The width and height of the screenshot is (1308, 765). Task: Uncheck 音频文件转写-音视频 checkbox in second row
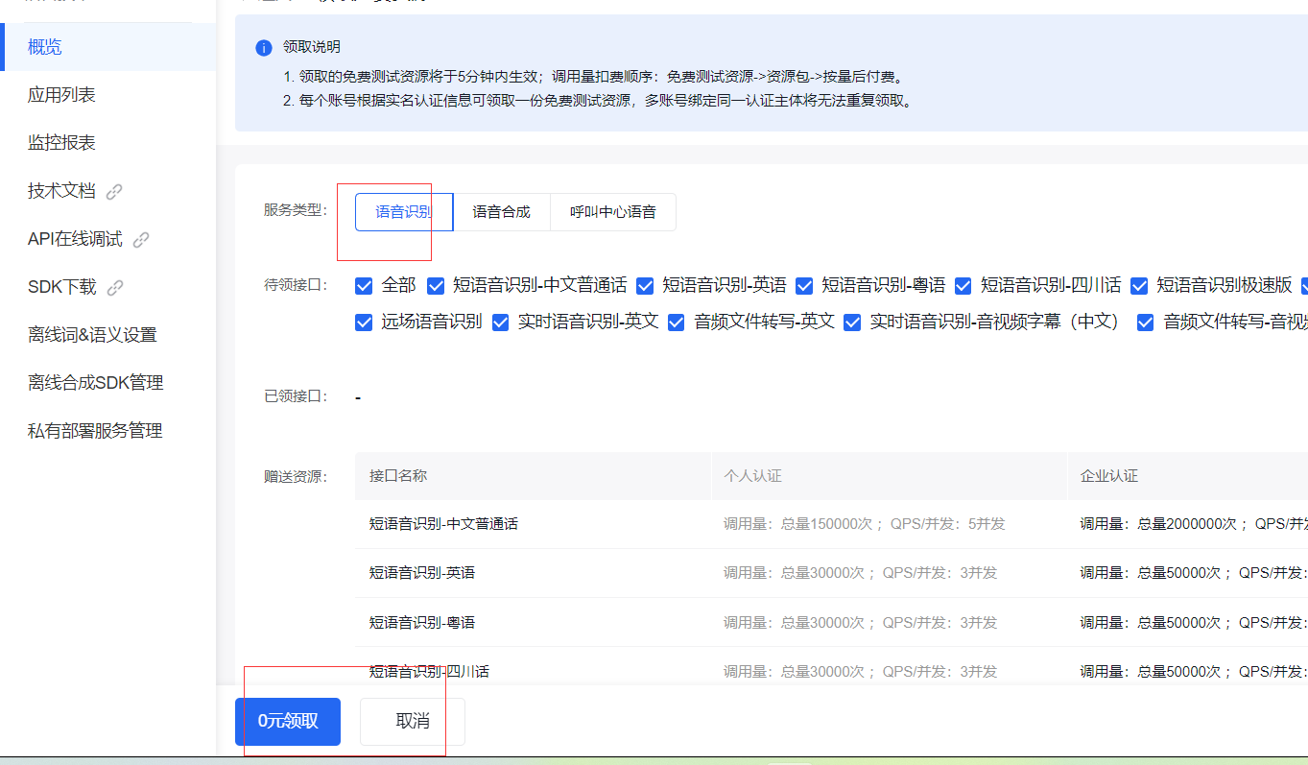1145,323
